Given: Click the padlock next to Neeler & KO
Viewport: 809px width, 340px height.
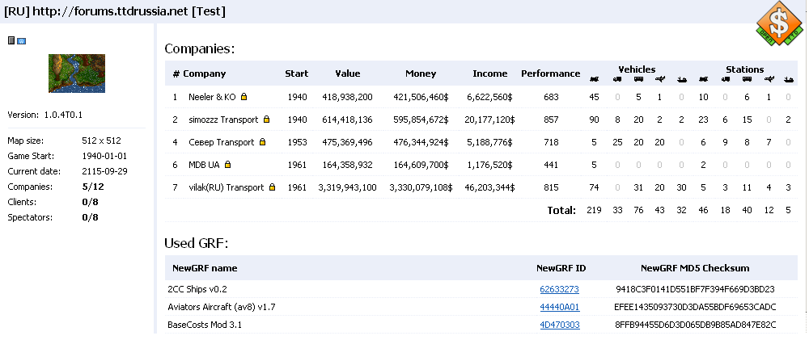Looking at the screenshot, I should coord(244,97).
